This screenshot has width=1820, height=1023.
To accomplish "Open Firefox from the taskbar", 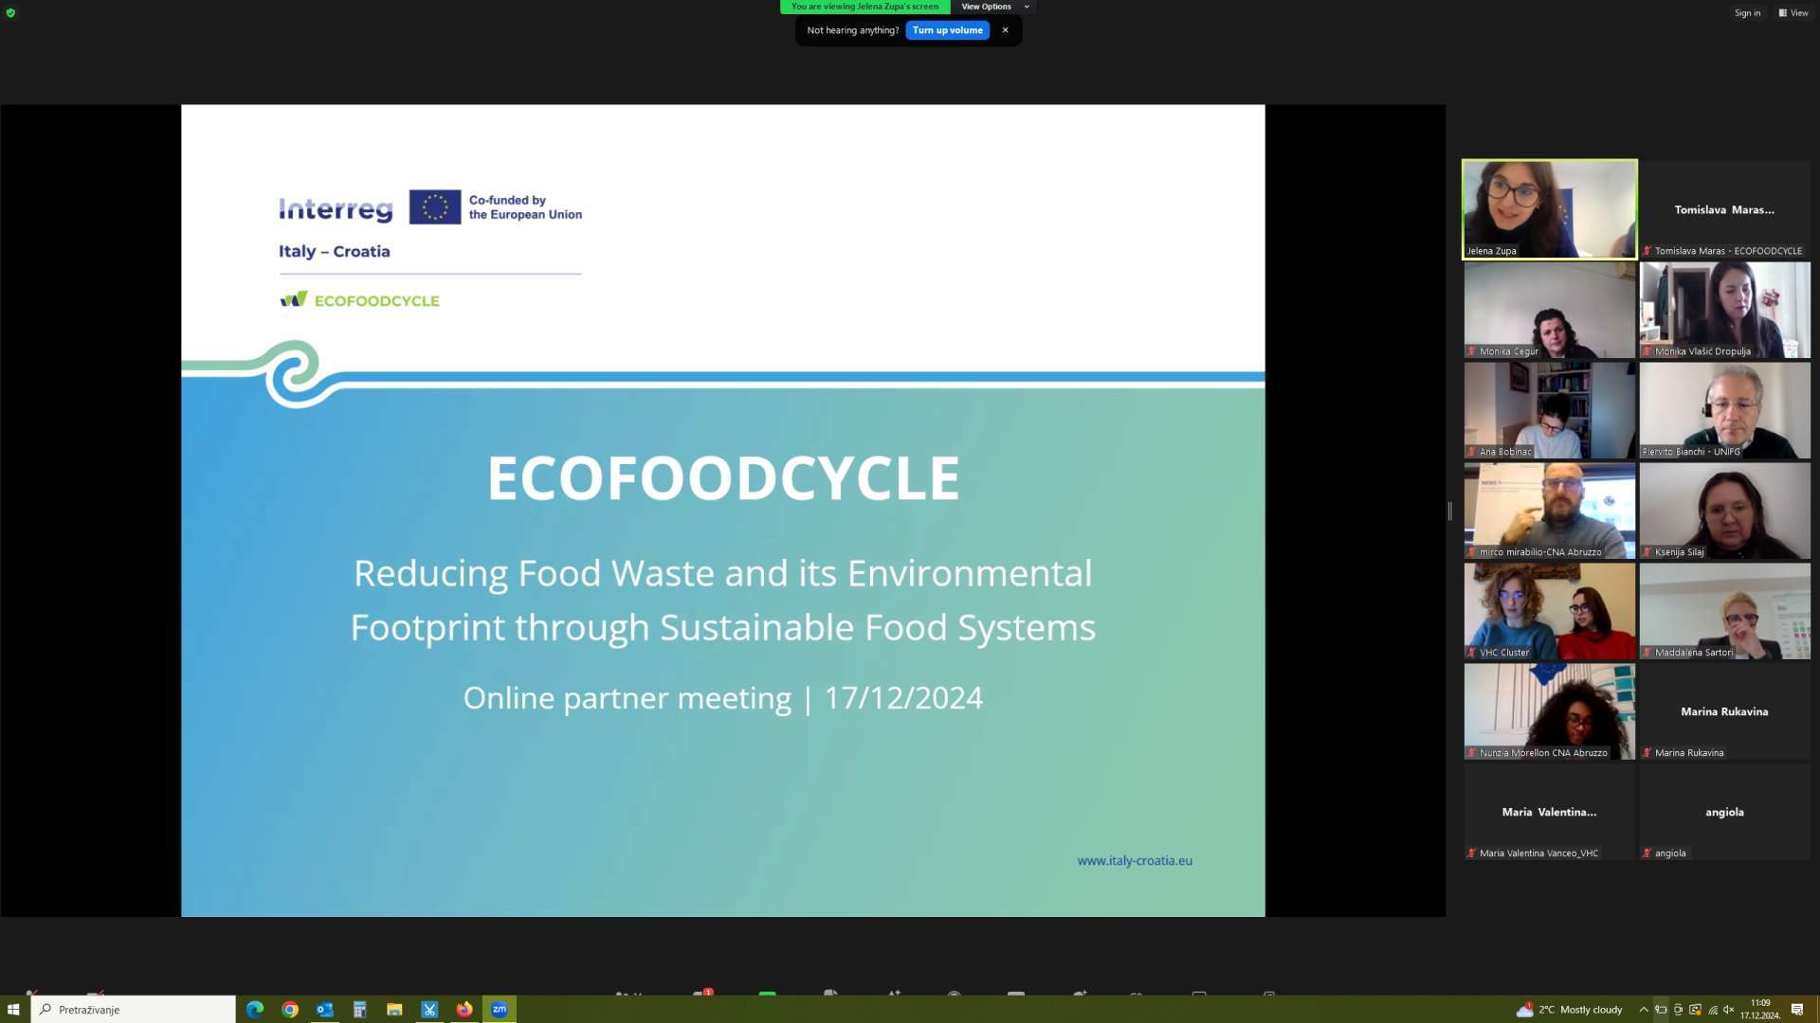I will click(464, 1010).
